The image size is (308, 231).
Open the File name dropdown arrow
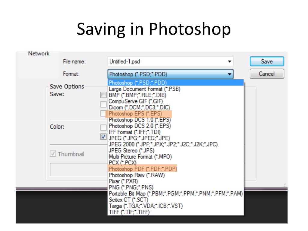[x=229, y=61]
